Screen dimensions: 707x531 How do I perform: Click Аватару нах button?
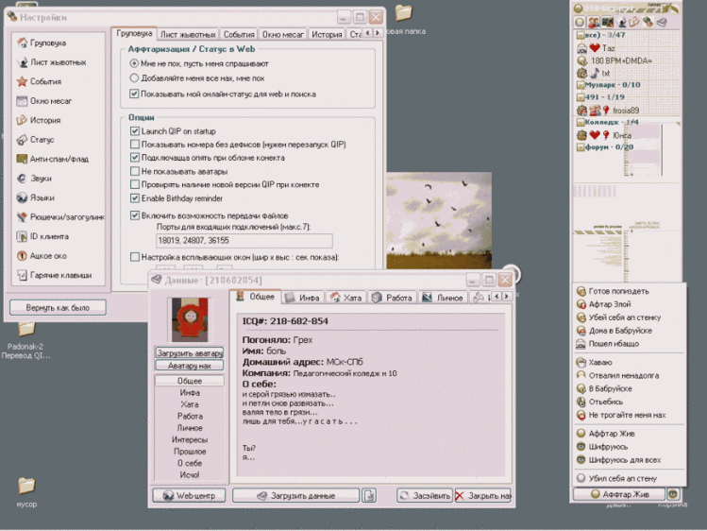pyautogui.click(x=190, y=366)
